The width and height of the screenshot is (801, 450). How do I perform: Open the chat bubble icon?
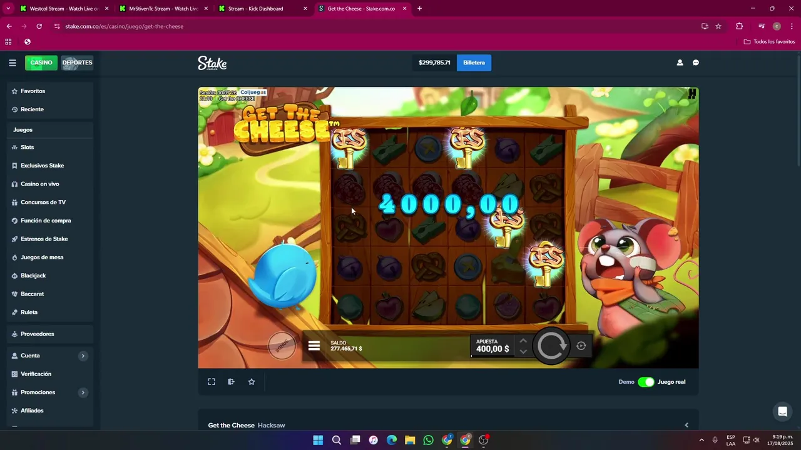[696, 62]
